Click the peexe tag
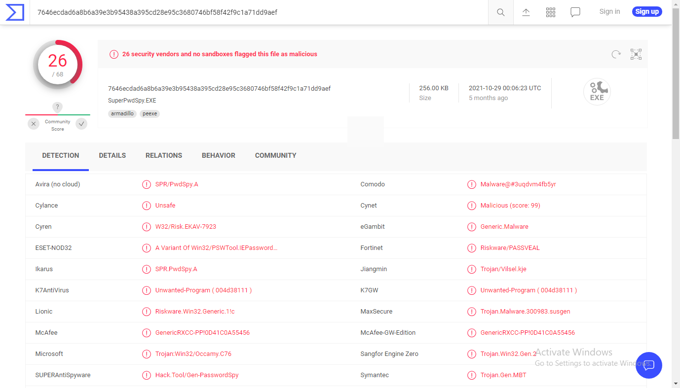 tap(150, 113)
